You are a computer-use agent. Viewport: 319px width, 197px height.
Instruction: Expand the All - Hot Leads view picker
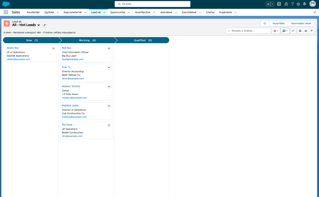(x=39, y=25)
